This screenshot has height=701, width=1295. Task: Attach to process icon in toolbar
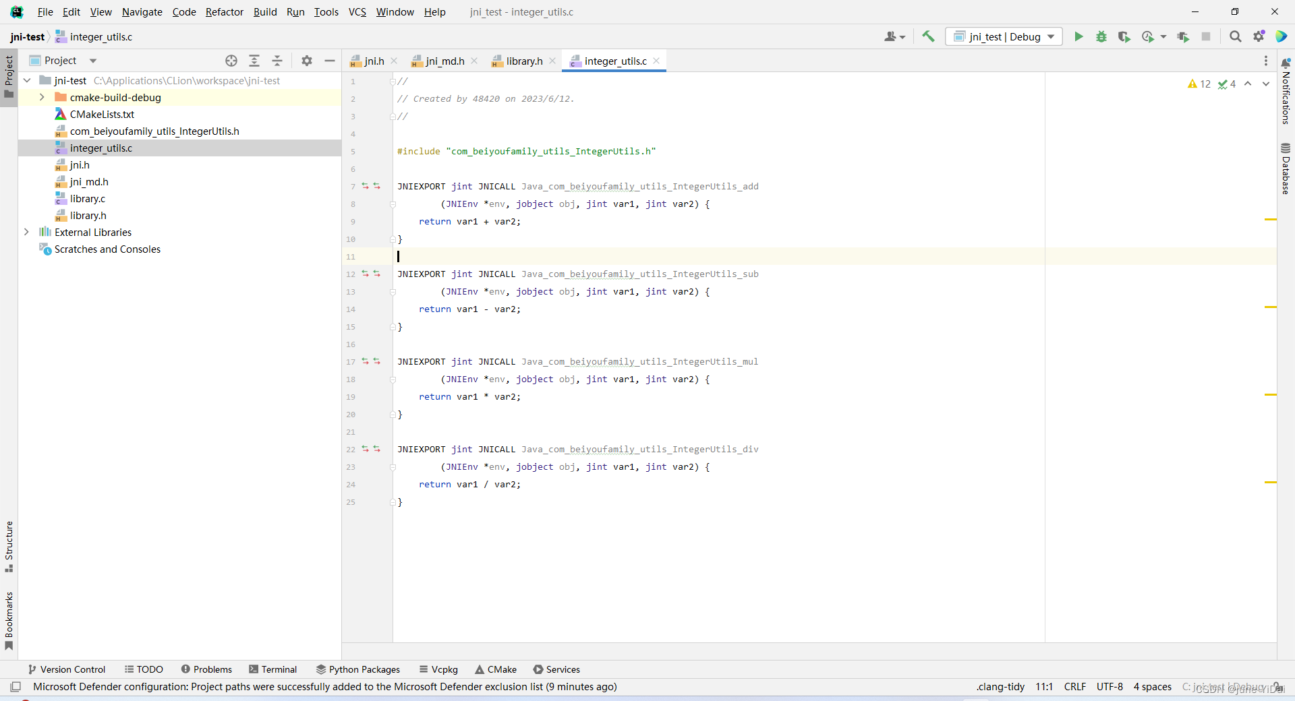(x=1183, y=36)
